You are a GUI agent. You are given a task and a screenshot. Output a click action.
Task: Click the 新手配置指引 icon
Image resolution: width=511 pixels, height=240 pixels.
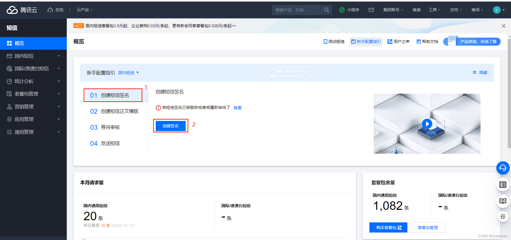click(x=353, y=42)
